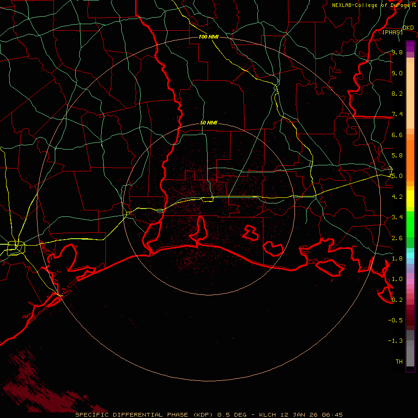Click the 1.8 value on the scale
This screenshot has height=418, width=418.
point(397,259)
